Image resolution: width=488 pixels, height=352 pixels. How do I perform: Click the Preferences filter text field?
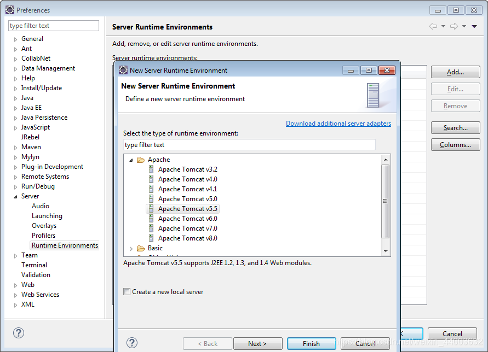[x=54, y=26]
